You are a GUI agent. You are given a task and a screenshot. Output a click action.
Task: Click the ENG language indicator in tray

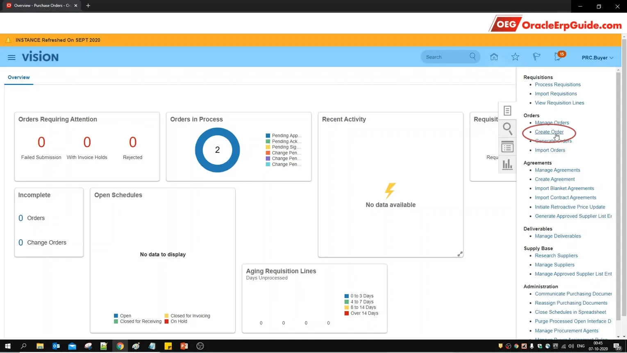581,346
